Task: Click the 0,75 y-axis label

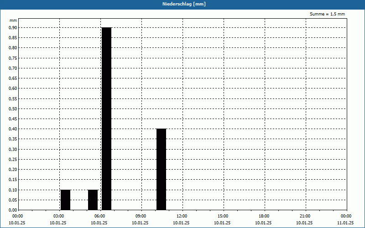Action: (x=13, y=58)
